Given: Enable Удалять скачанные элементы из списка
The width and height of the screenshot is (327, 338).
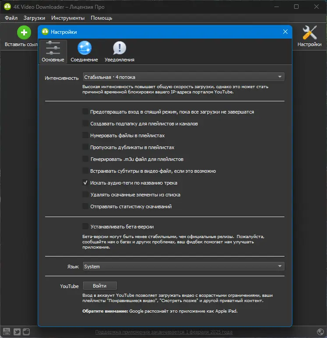Looking at the screenshot, I should click(x=85, y=195).
